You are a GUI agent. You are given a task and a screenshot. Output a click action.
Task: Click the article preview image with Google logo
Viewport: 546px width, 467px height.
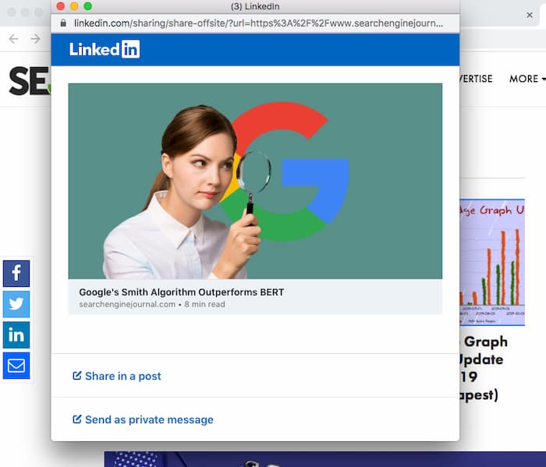255,181
